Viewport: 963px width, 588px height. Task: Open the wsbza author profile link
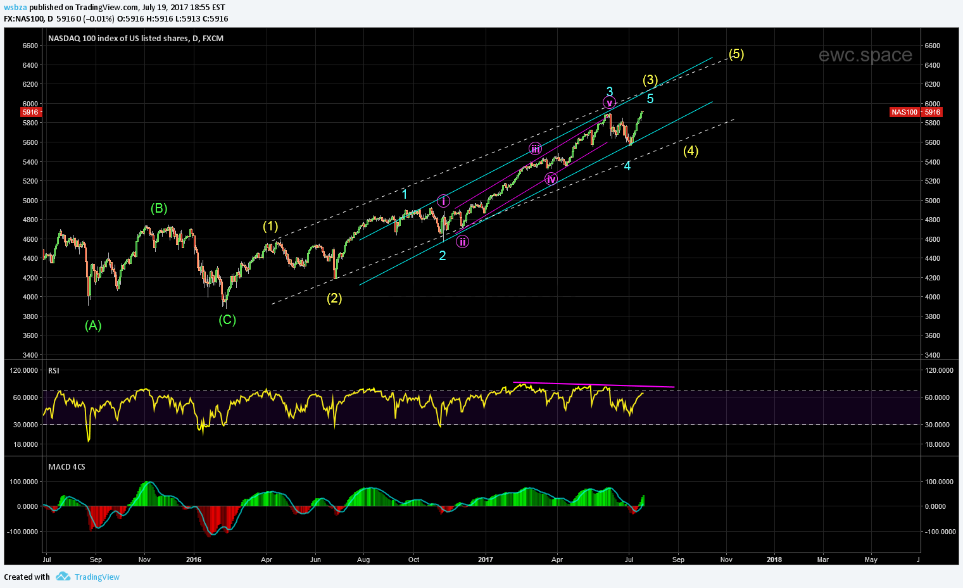point(15,8)
